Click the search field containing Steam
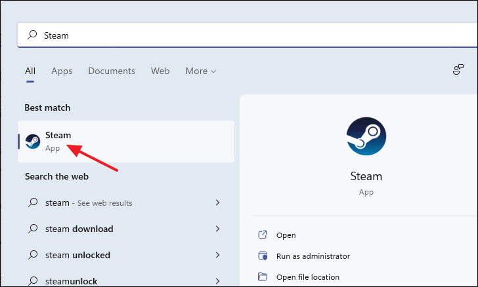The width and height of the screenshot is (478, 287). pyautogui.click(x=248, y=35)
